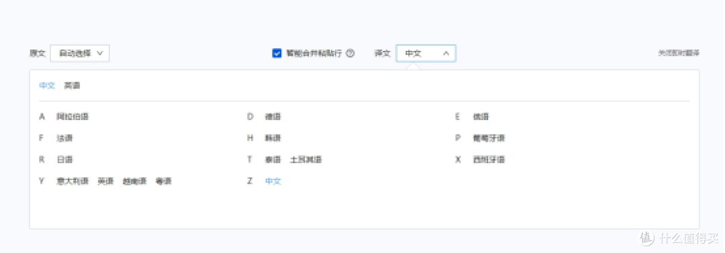This screenshot has height=253, width=725.
Task: Choose 法语 under letter F
Action: tap(64, 139)
